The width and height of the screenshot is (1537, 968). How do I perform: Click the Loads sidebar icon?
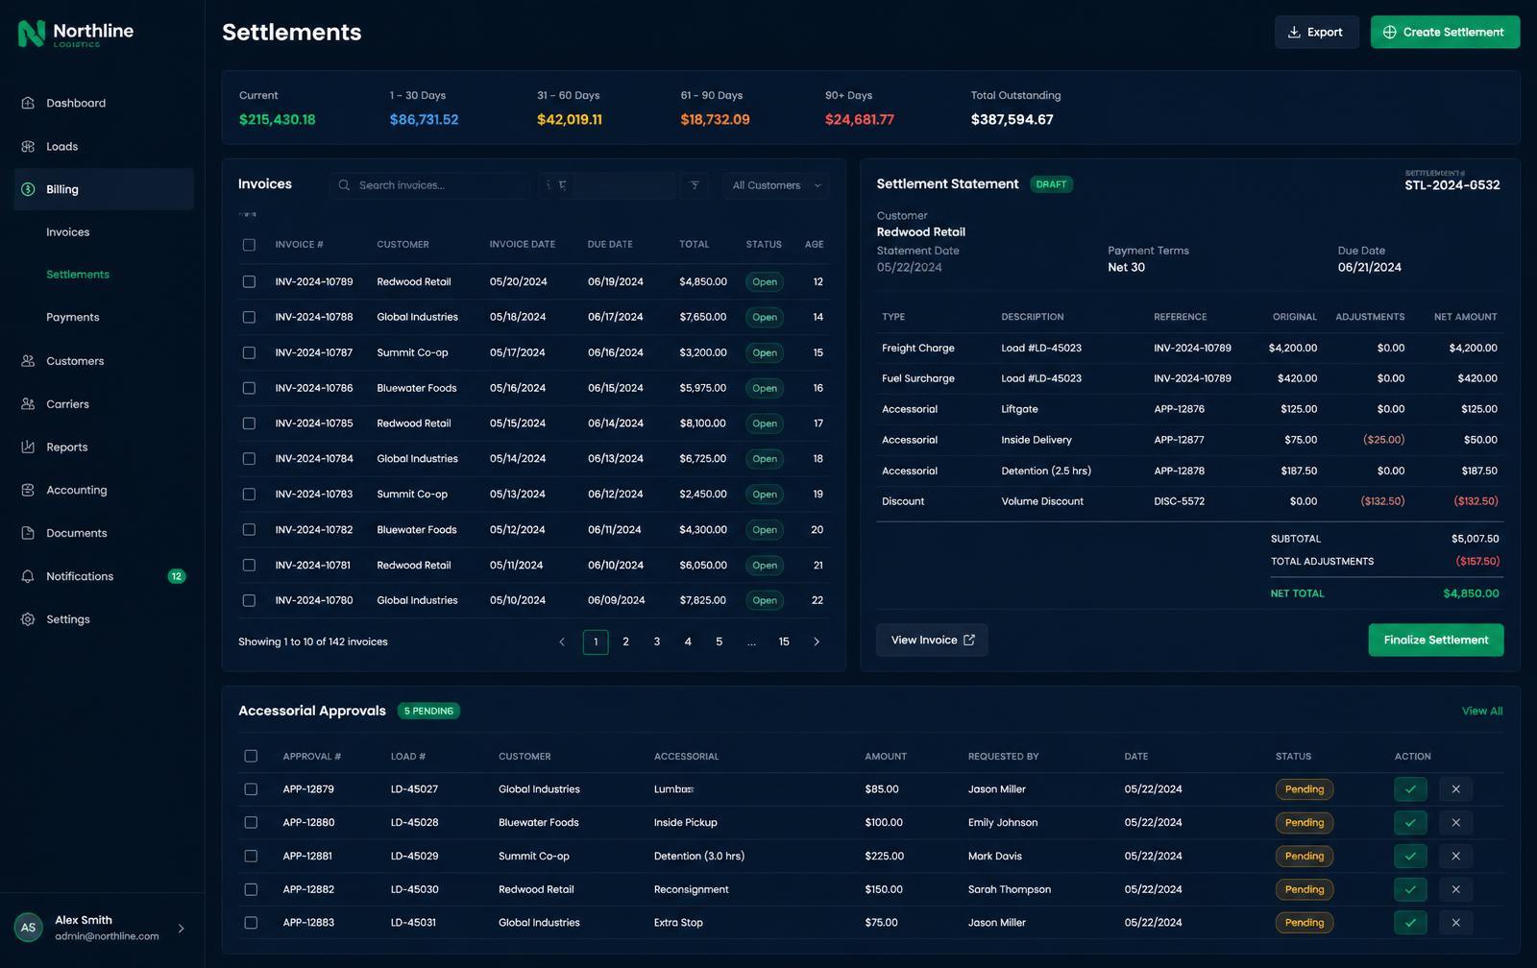point(28,146)
